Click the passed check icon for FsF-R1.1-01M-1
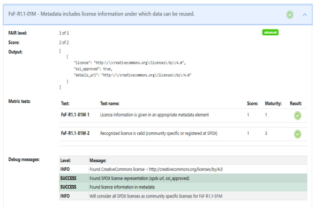The width and height of the screenshot is (316, 212). point(297,116)
